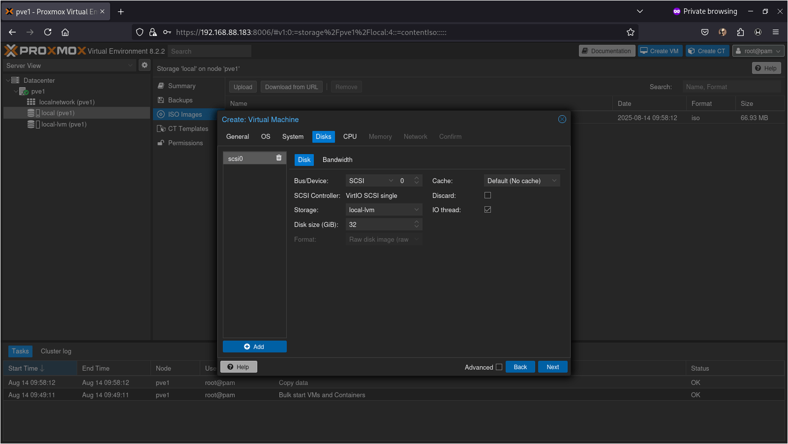Viewport: 788px width, 444px height.
Task: Open the Summary panel of storage
Action: [182, 86]
